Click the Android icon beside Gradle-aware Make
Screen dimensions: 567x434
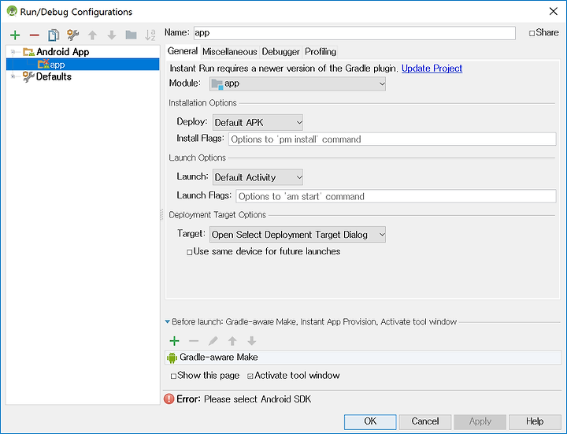click(172, 358)
